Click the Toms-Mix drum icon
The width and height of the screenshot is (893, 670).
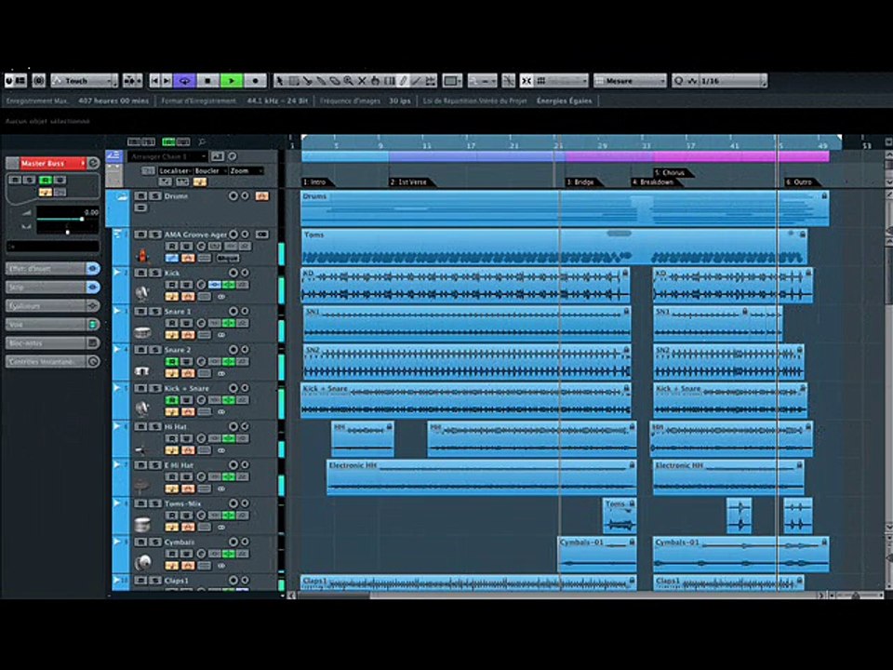(x=141, y=524)
